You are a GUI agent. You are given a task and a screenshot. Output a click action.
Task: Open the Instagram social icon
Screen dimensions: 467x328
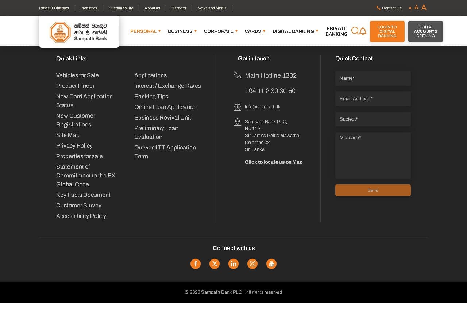click(x=252, y=264)
